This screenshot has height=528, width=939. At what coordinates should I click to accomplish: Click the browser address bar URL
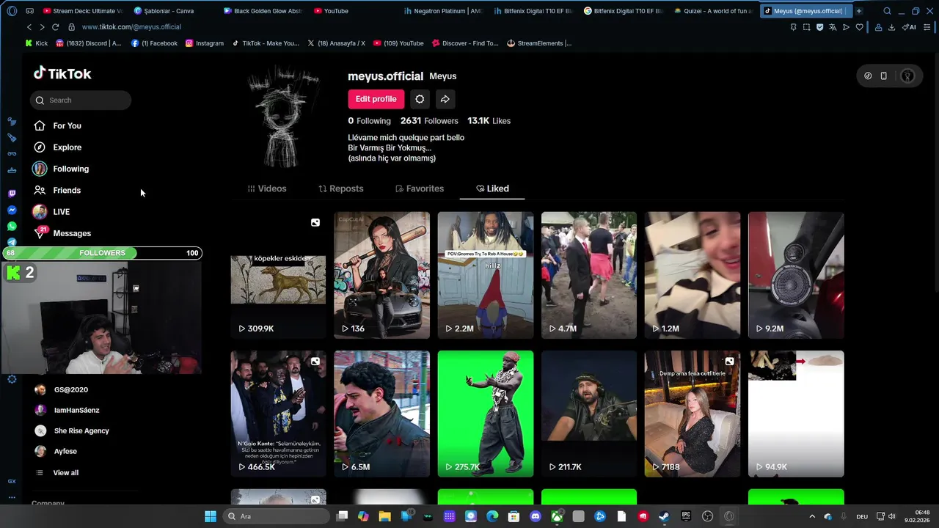(131, 27)
